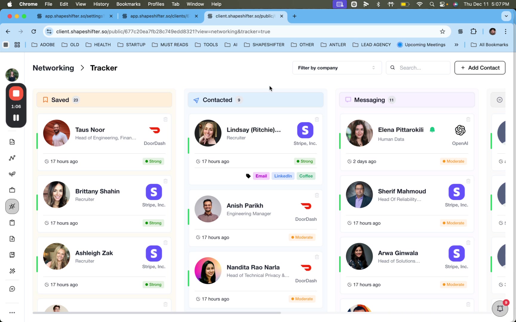Open the clipboard panel from the sidebar

click(x=12, y=222)
